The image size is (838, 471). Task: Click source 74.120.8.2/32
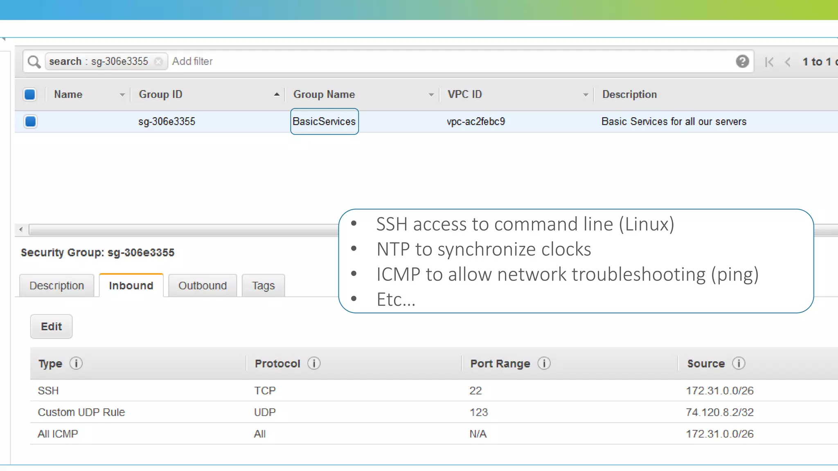[x=720, y=412]
